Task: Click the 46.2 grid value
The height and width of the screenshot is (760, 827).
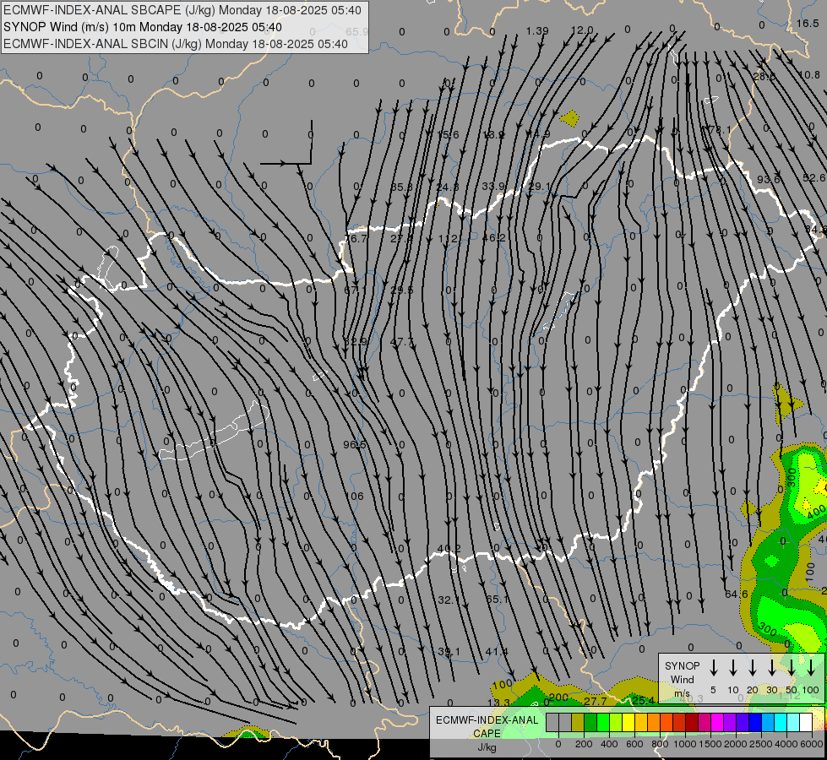Action: pos(494,238)
